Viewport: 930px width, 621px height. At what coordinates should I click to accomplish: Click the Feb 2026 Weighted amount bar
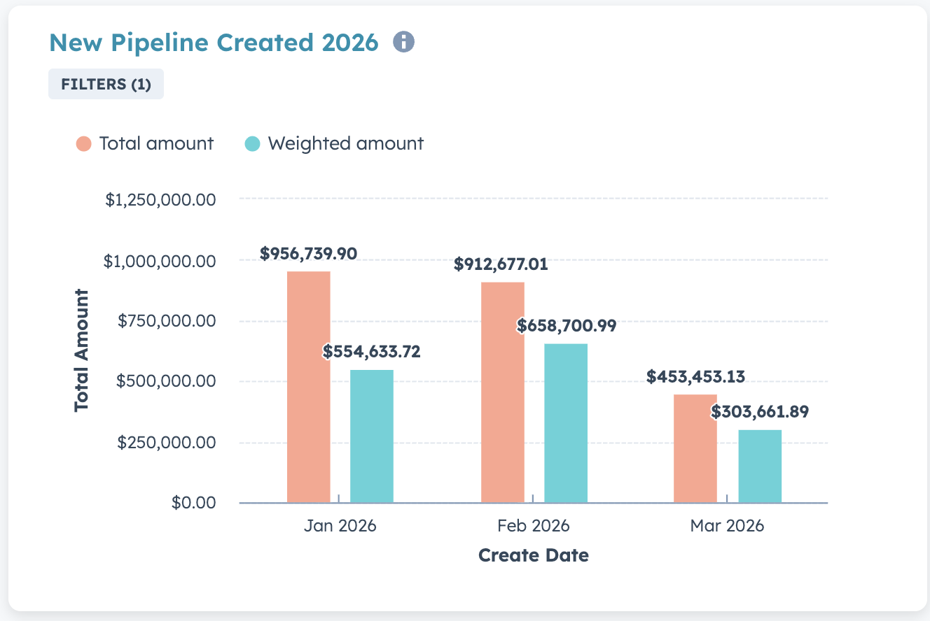pos(566,423)
